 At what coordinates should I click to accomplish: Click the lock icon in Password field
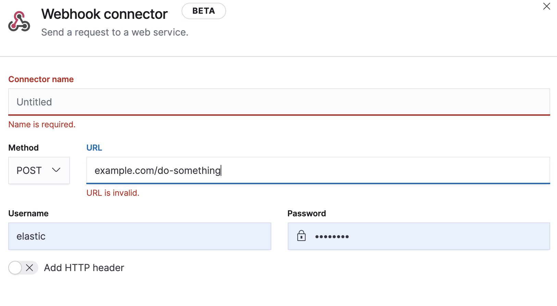click(301, 236)
